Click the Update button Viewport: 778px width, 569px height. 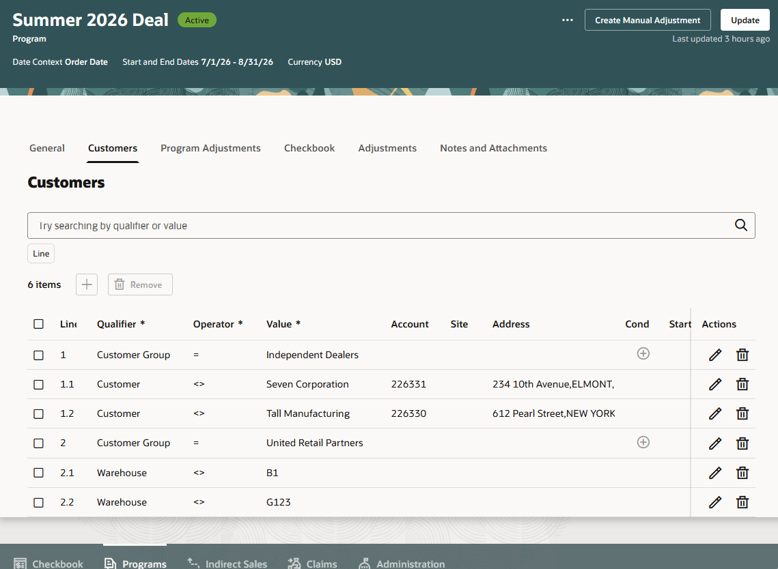pos(745,20)
